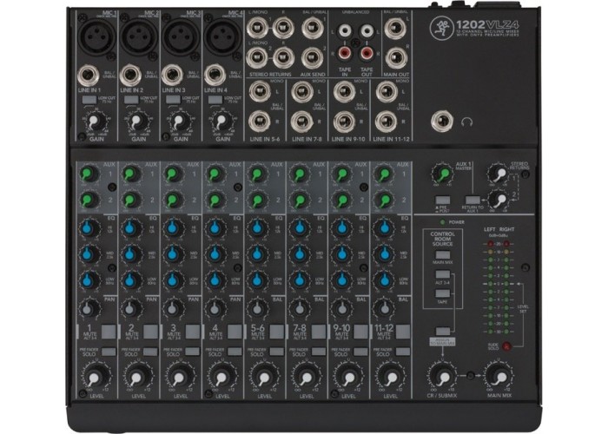Solo stereo channel 7-8 pre-fader
608x434 pixels.
point(319,352)
